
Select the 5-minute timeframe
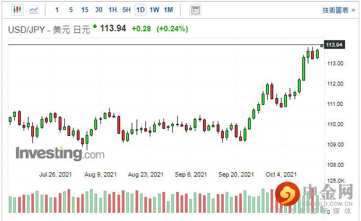[x=71, y=10]
